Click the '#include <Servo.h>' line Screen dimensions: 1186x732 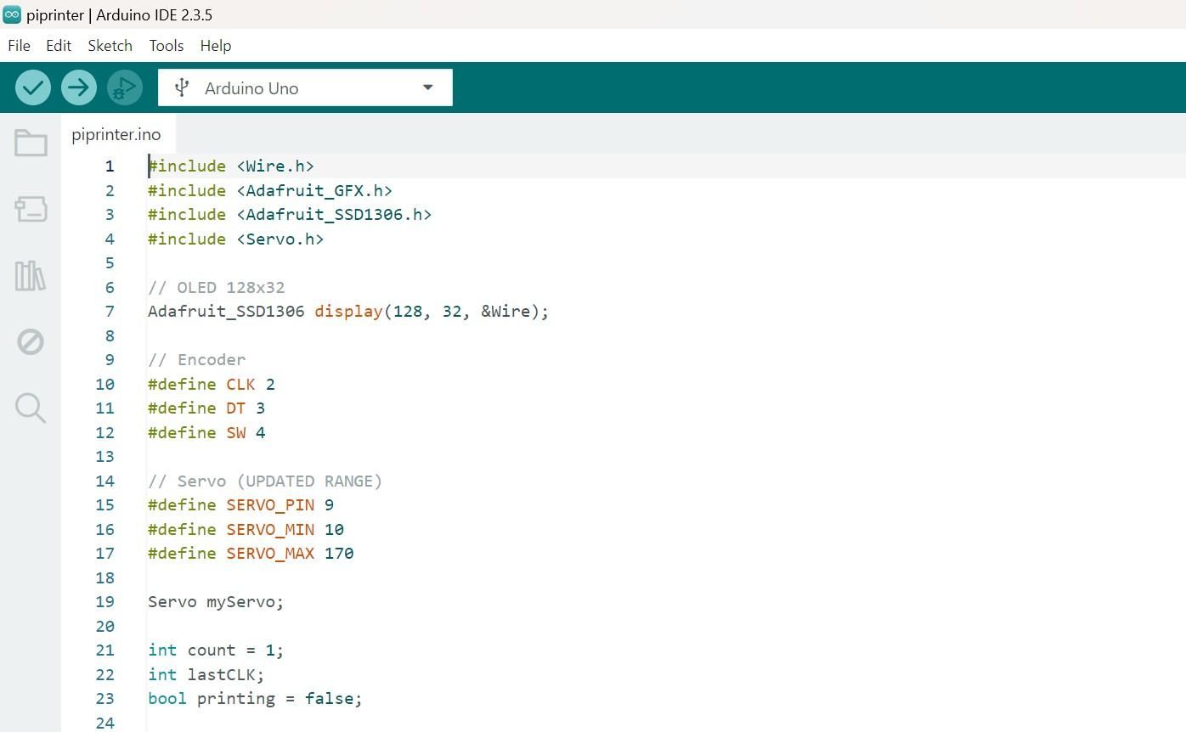236,239
